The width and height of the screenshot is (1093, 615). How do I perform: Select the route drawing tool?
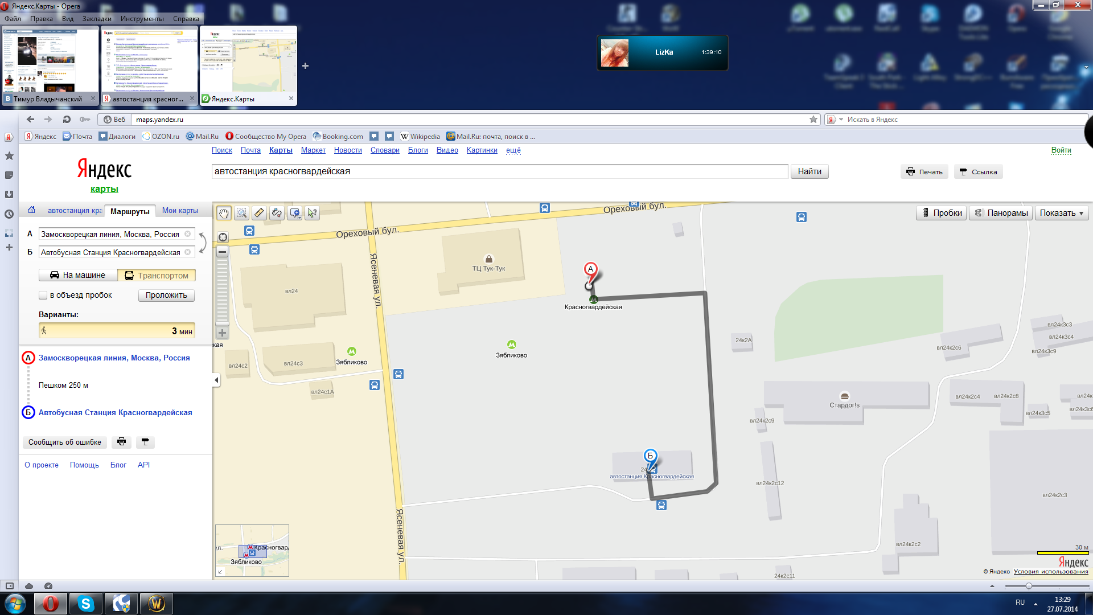click(x=277, y=213)
